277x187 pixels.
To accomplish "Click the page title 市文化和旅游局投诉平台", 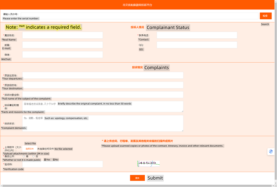I will pos(138,5).
